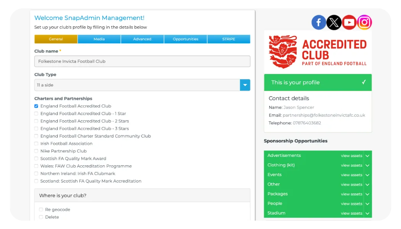Tick the Delete checkbox
401x229 pixels.
click(x=41, y=217)
